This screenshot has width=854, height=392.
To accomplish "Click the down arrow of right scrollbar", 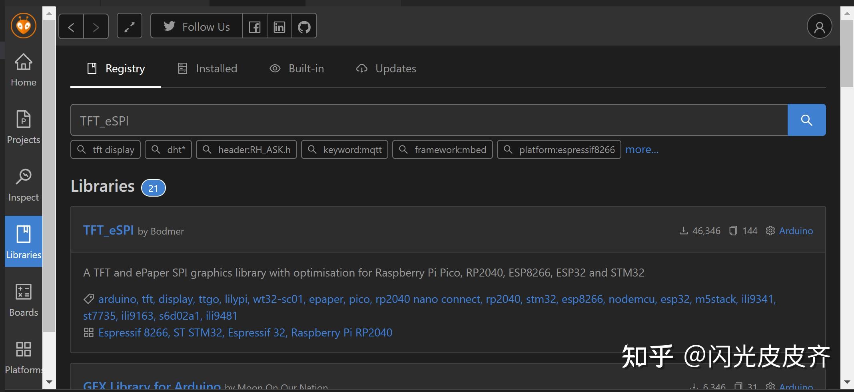I will [x=847, y=382].
